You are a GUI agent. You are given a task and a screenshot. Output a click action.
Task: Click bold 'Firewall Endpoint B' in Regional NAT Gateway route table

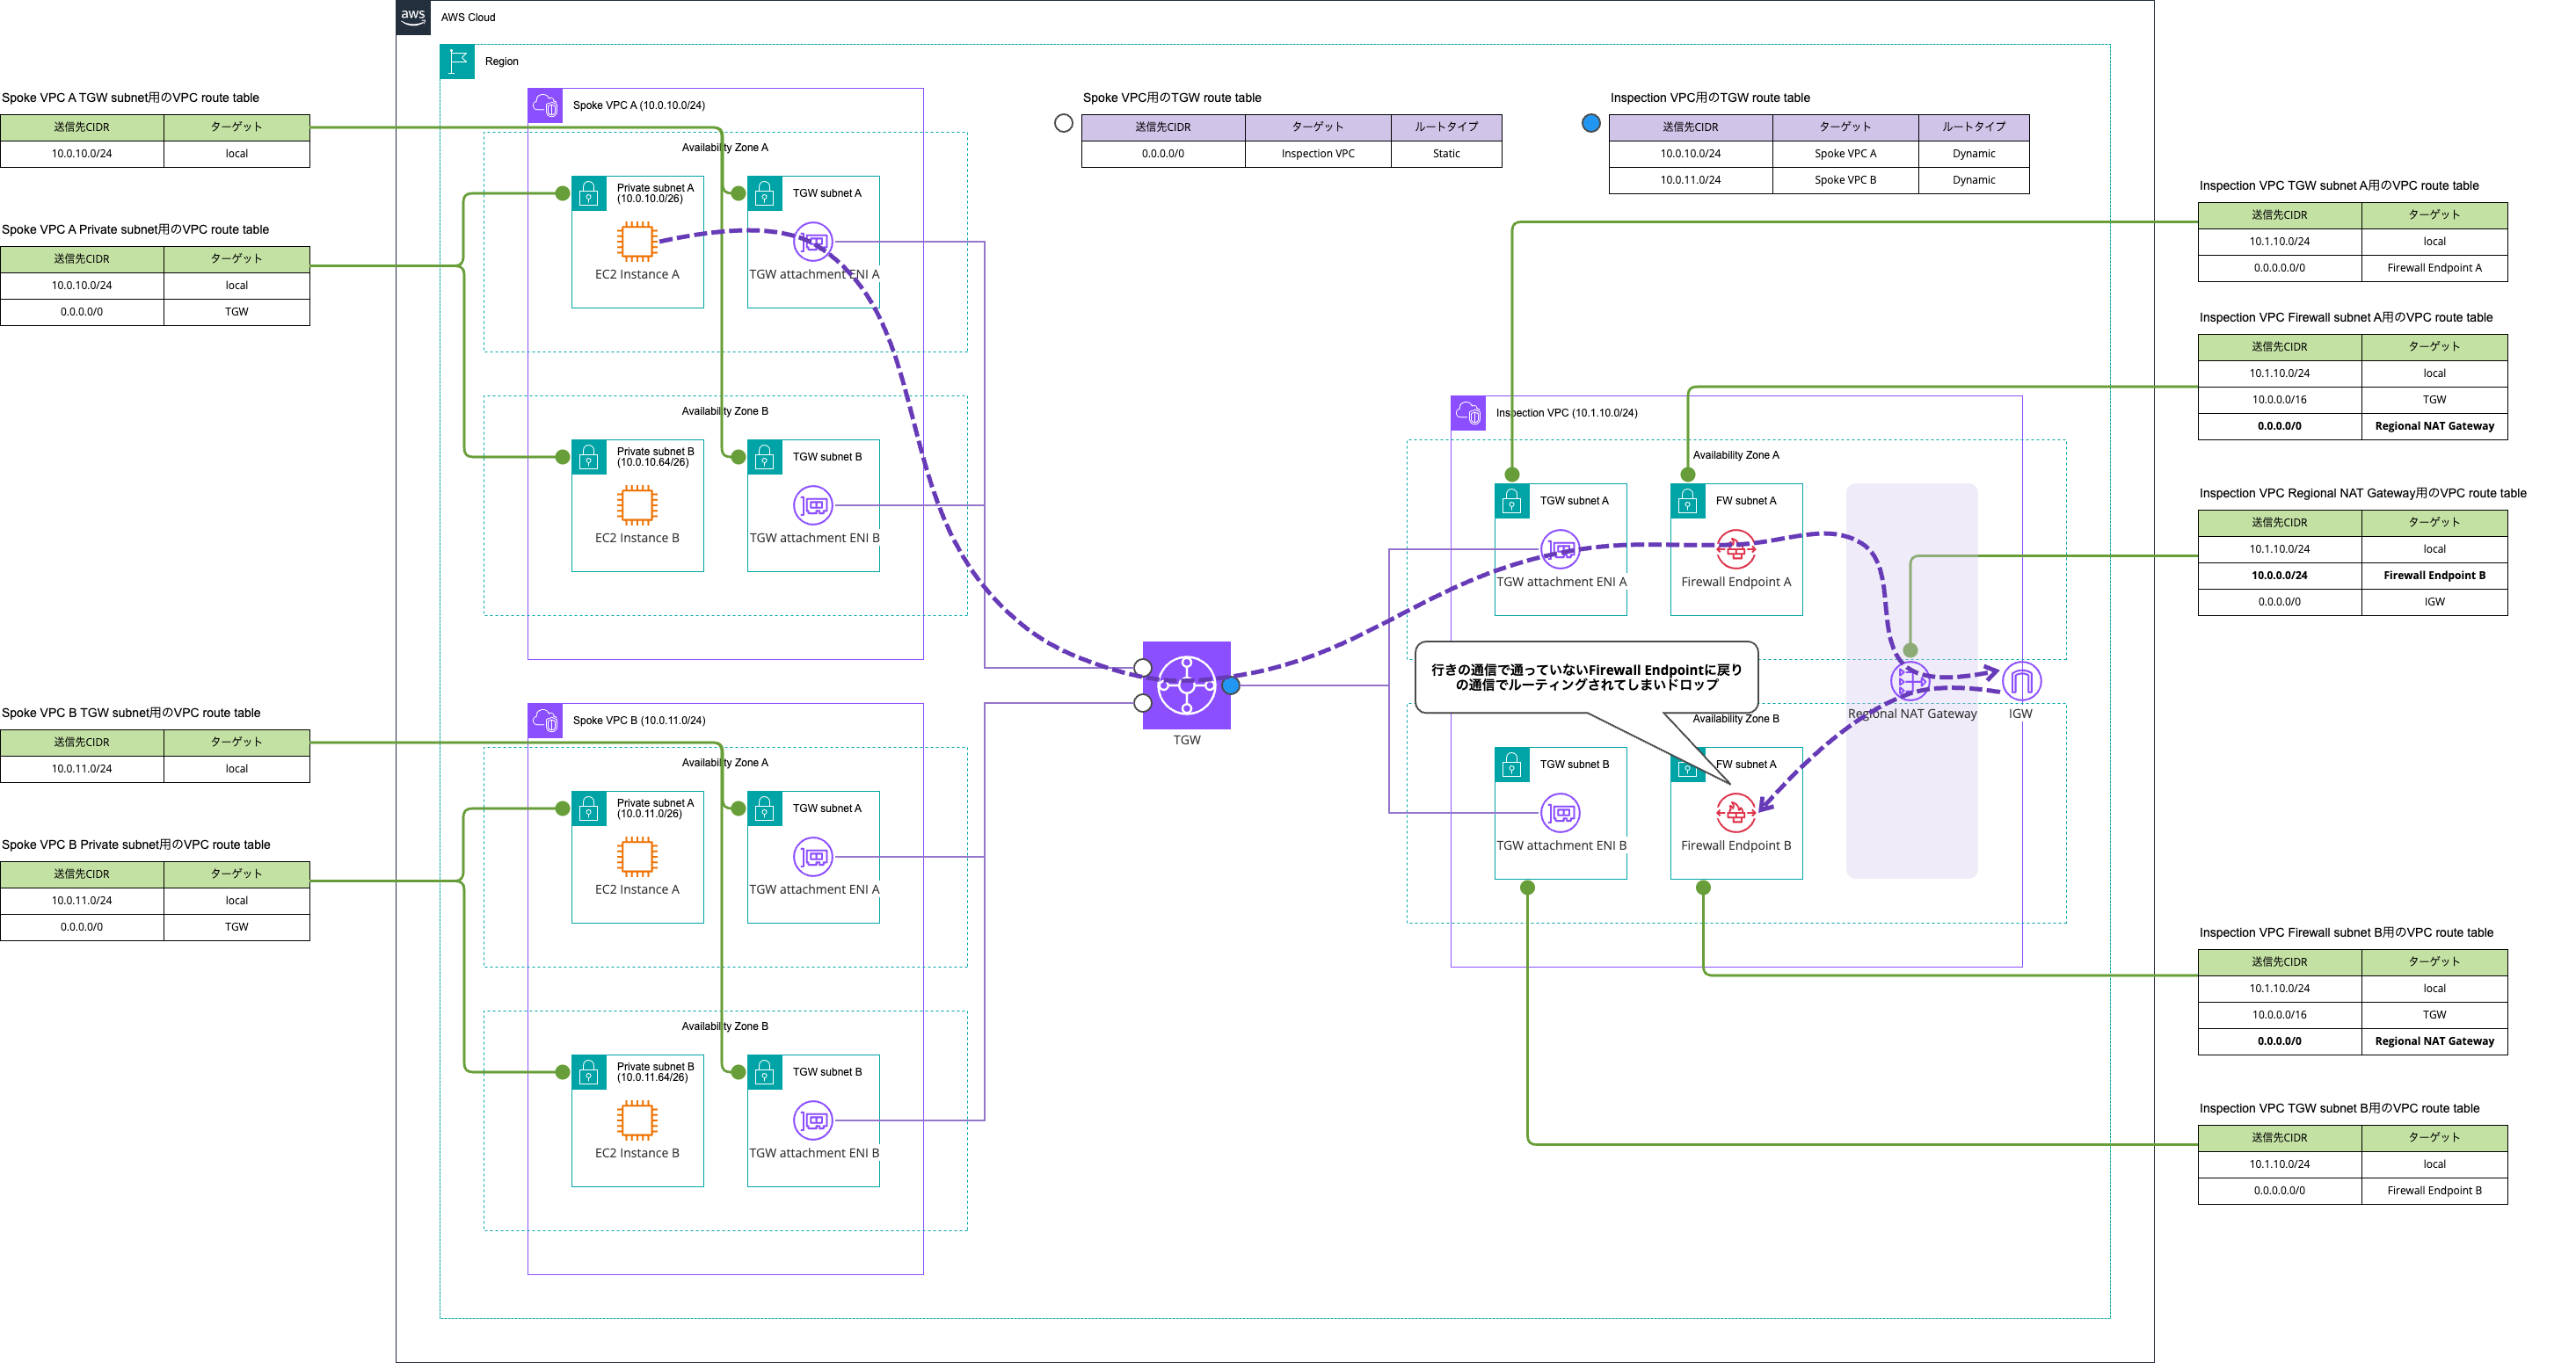[x=2434, y=576]
